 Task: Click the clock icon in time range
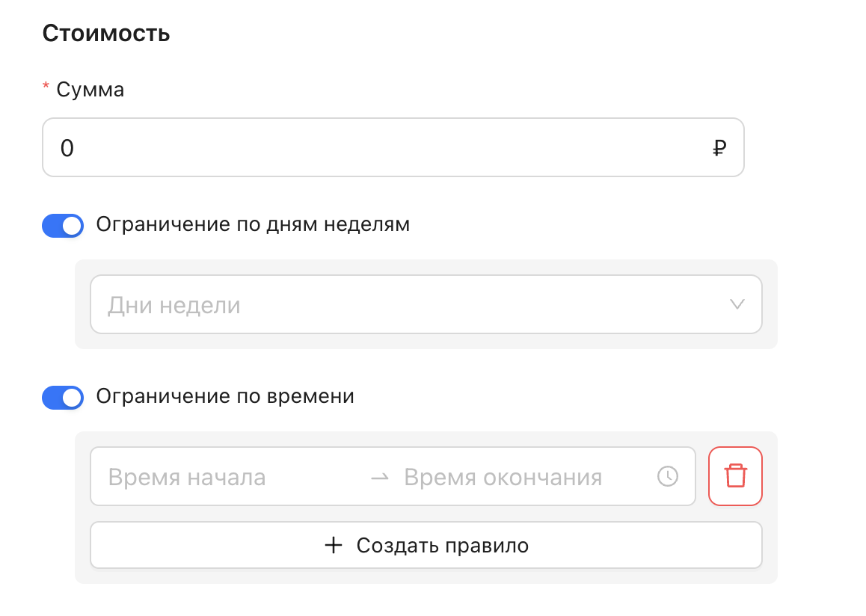pyautogui.click(x=667, y=476)
